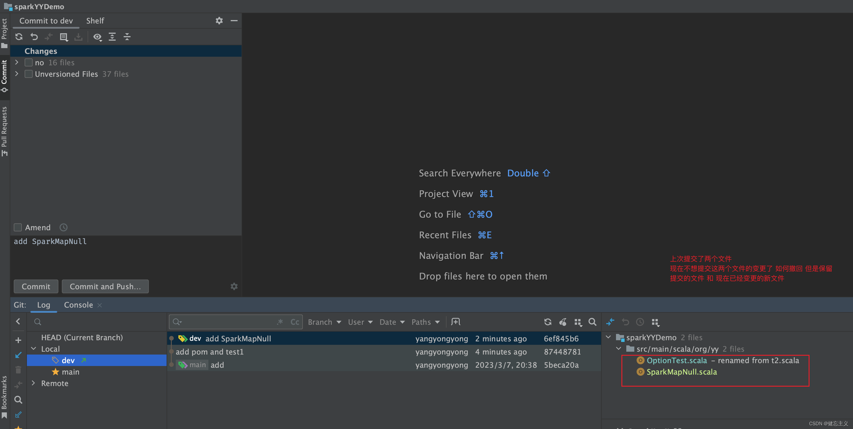This screenshot has height=429, width=853.
Task: Check the Unversioned Files checkbox
Action: pos(29,74)
